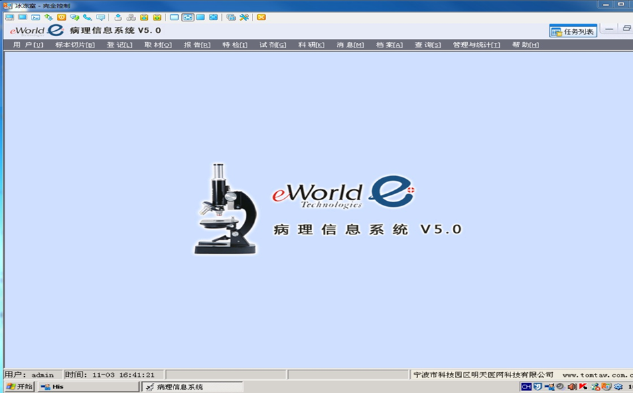Select the plain window view mode icon
633x393 pixels.
(x=174, y=17)
